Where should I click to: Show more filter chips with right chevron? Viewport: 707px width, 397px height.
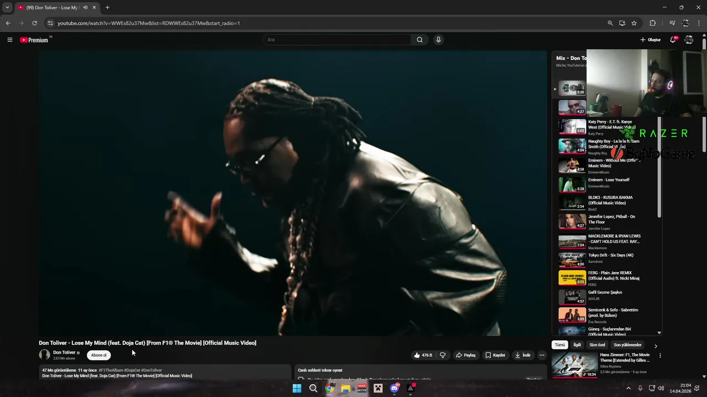point(656,346)
